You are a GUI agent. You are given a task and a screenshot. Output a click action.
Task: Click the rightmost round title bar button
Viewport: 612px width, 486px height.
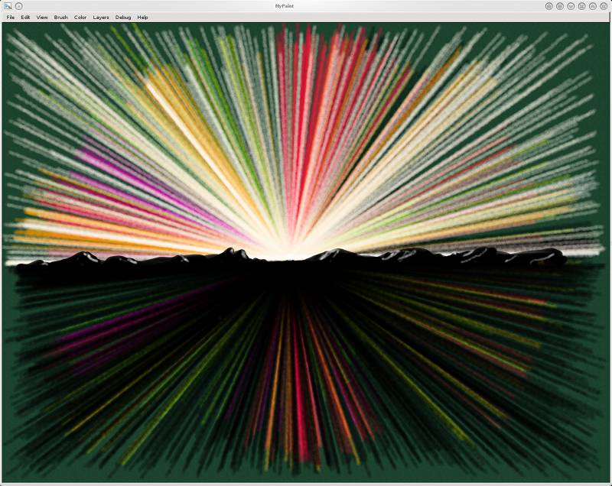[604, 5]
